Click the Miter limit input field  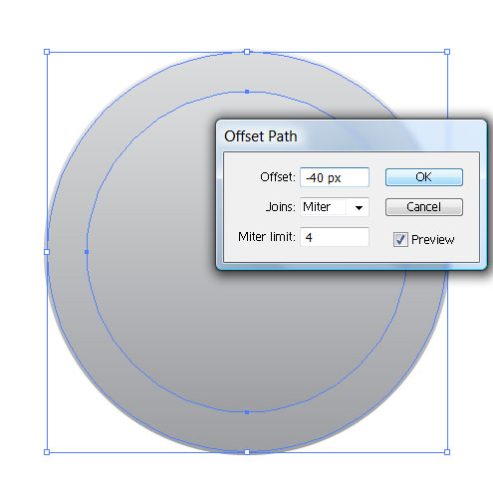point(335,237)
